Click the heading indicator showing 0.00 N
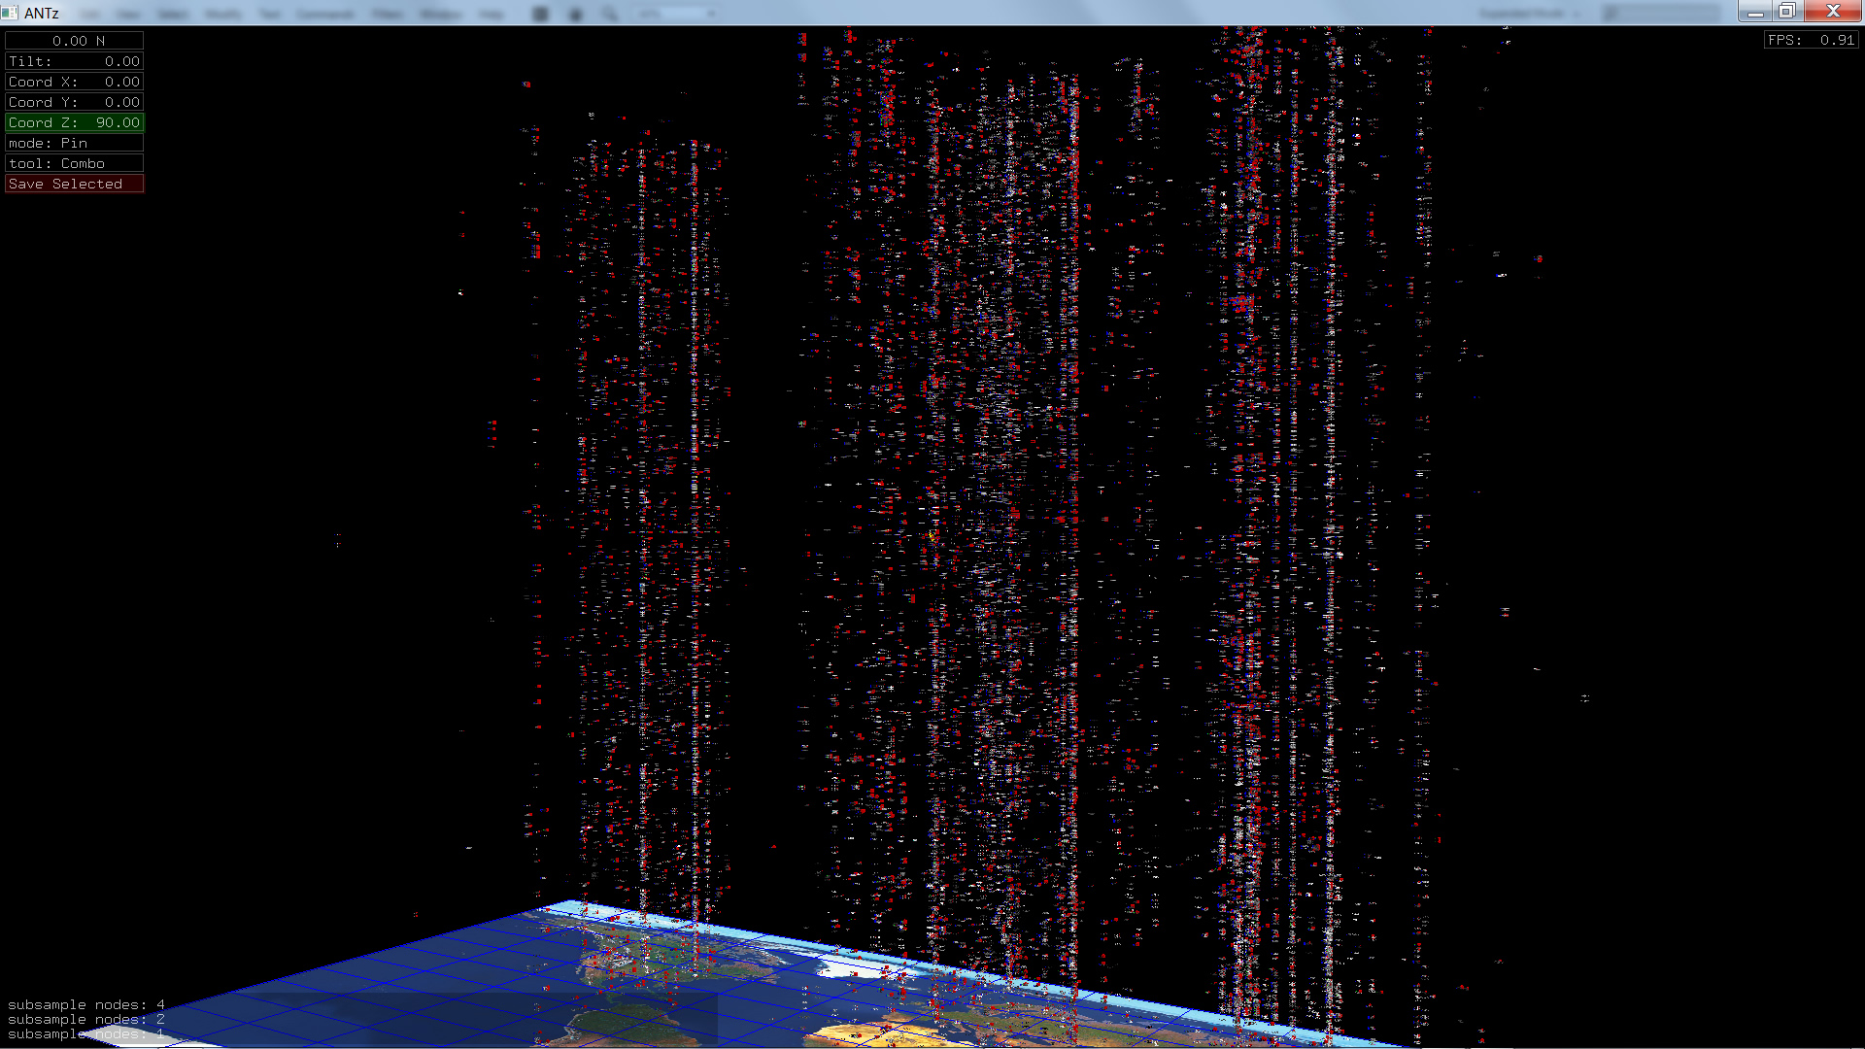Image resolution: width=1865 pixels, height=1049 pixels. pos(74,41)
